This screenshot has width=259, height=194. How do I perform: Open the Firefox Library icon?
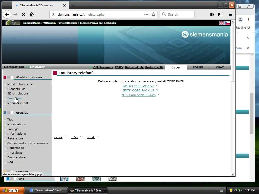(x=212, y=14)
